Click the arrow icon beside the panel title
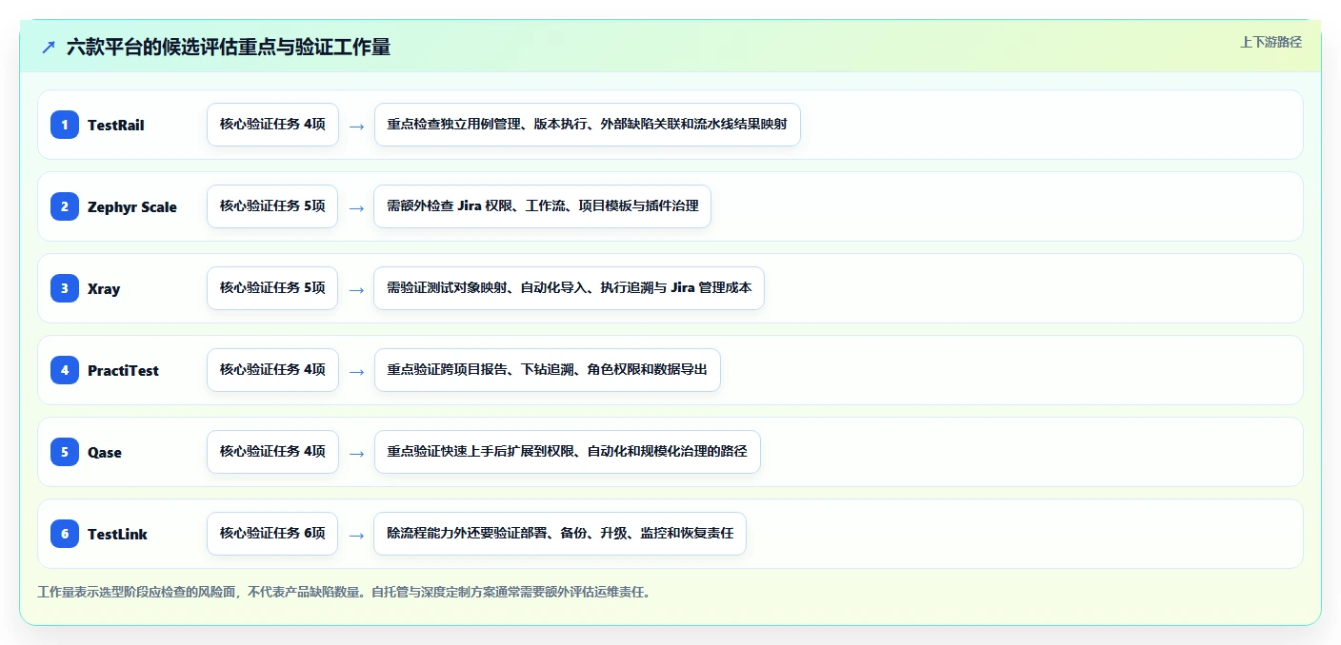 pyautogui.click(x=49, y=47)
